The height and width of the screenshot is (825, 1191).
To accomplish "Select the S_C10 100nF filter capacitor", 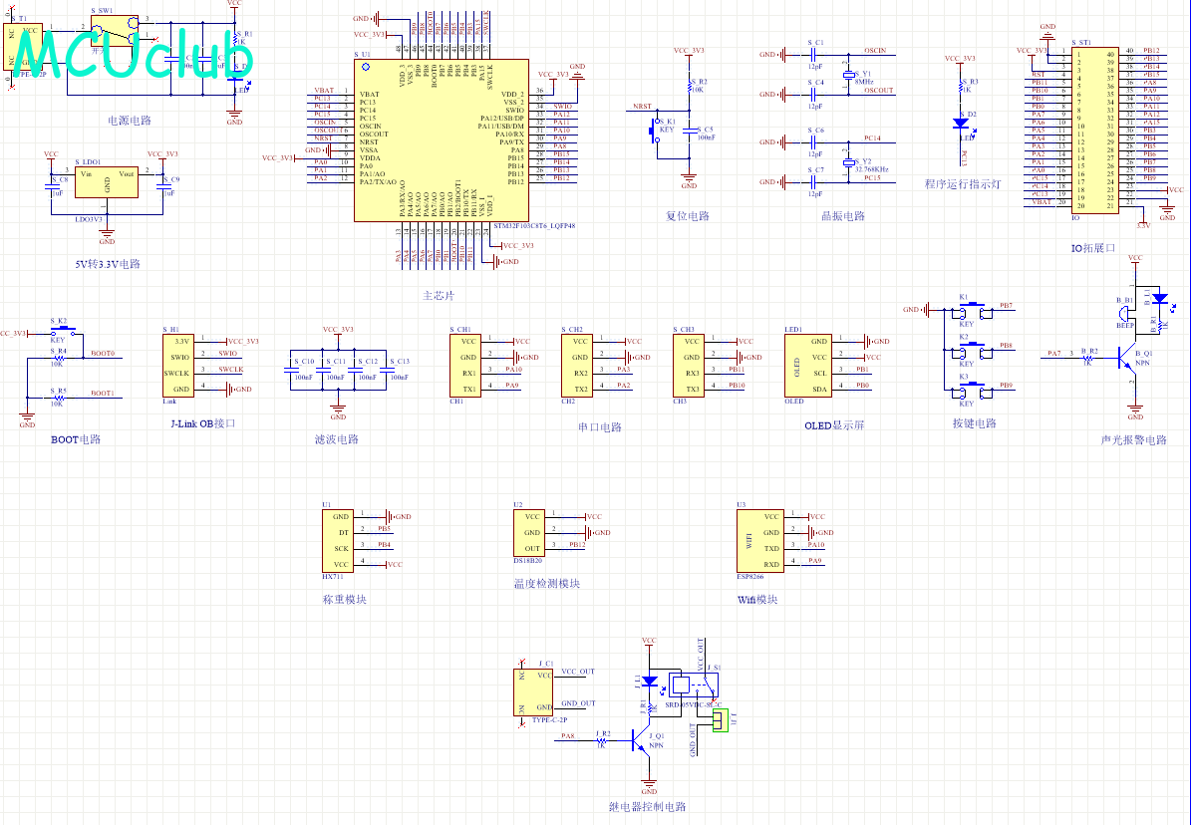I will click(291, 370).
